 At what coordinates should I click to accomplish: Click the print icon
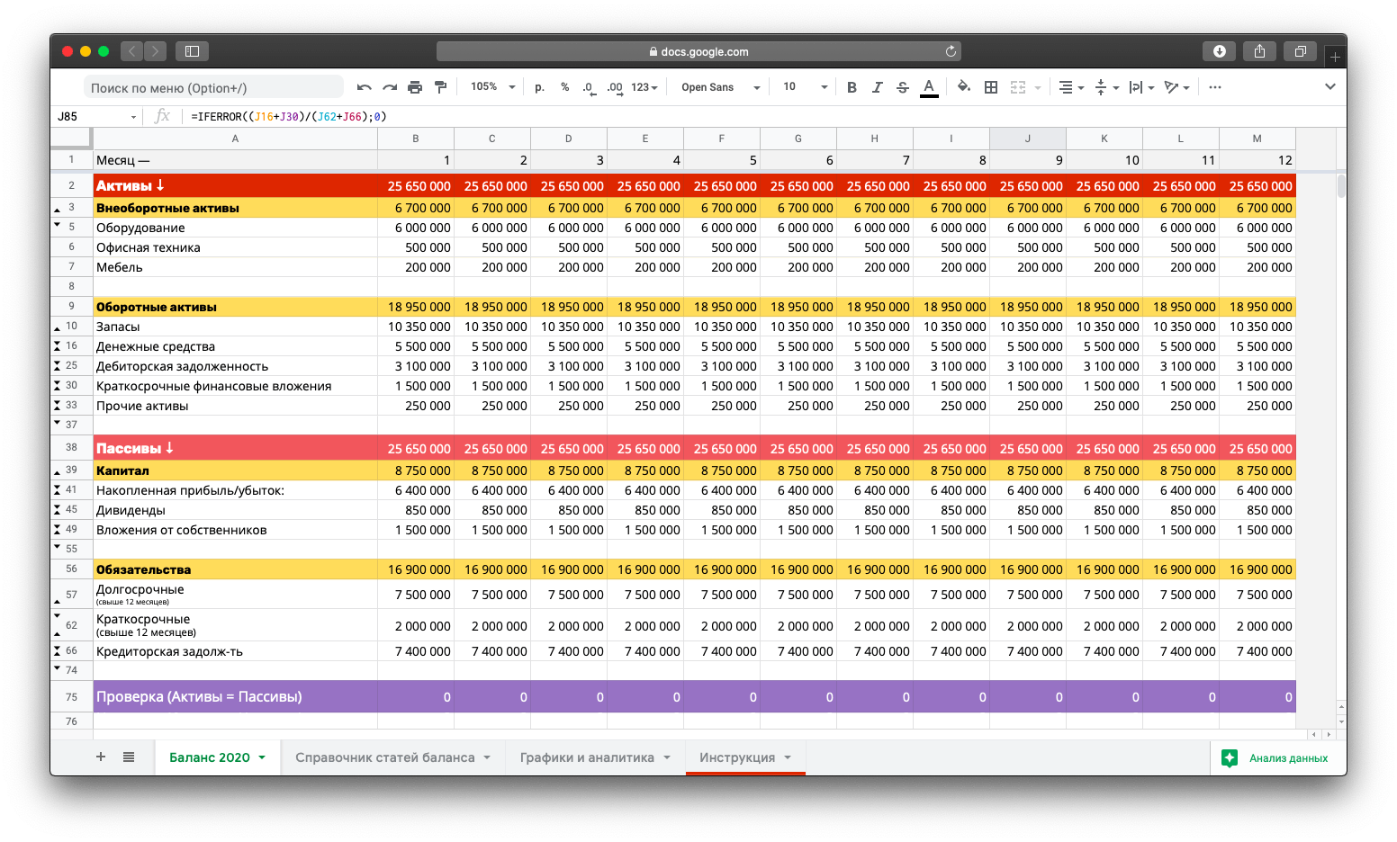point(415,87)
